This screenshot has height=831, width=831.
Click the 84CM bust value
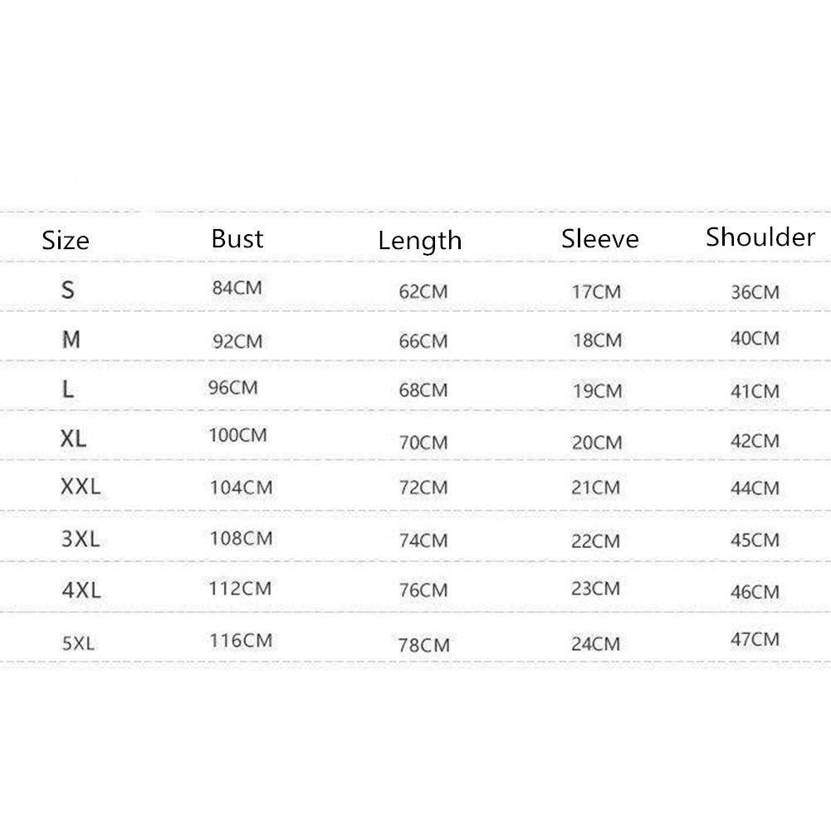[x=237, y=288]
